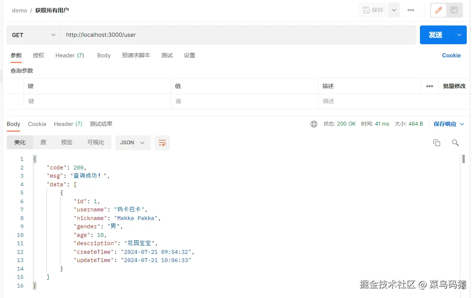Open the request Body tab
475x298 pixels.
point(104,55)
